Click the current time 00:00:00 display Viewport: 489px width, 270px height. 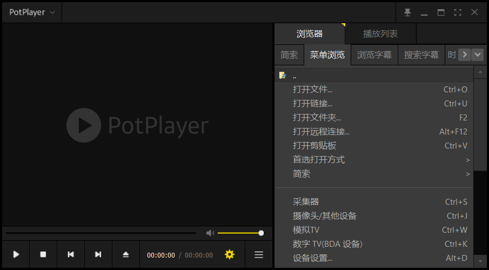(x=161, y=255)
